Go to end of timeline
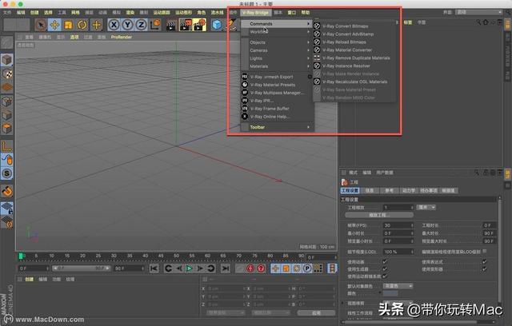Screen dimensions: 512x326 click(225, 268)
